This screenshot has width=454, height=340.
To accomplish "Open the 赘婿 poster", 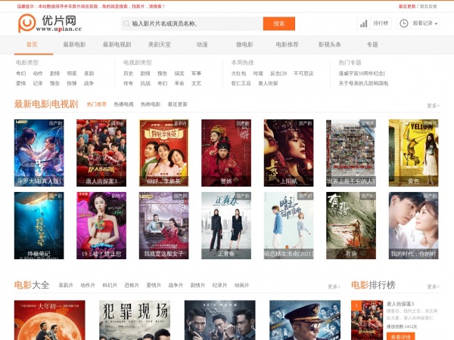I will [226, 153].
